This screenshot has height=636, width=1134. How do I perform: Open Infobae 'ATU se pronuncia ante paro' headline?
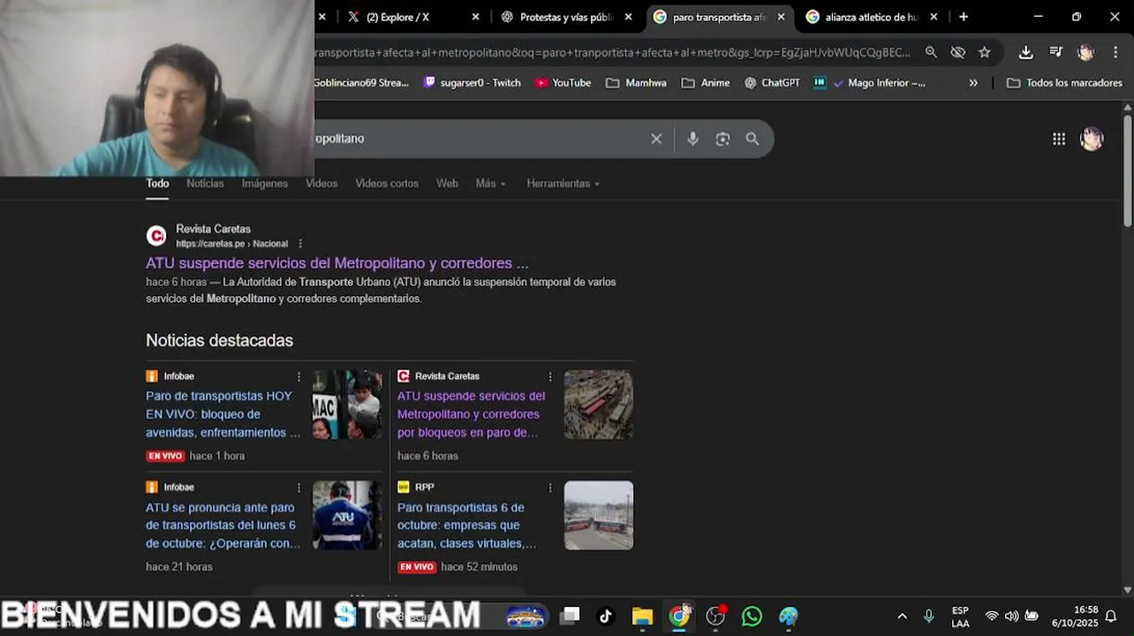click(x=223, y=526)
